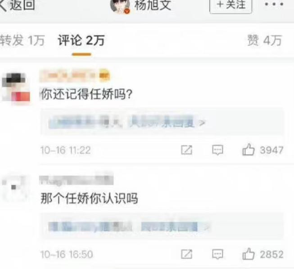
Task: Follow 杨旭文 with the +关注 button
Action: [231, 5]
